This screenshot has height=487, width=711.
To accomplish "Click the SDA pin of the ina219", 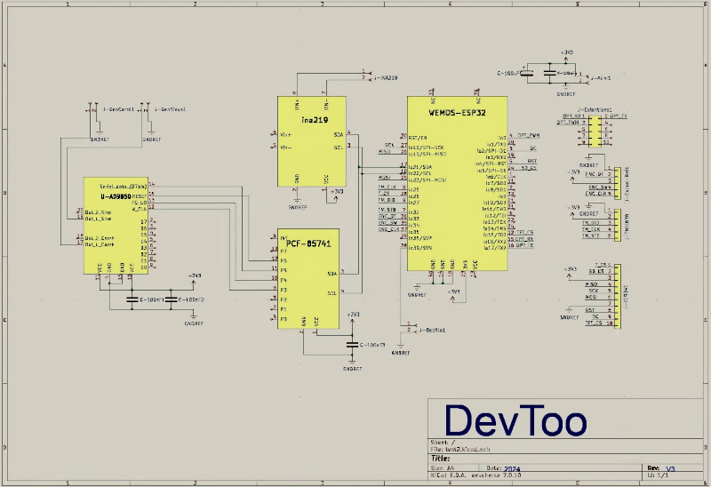I will pos(339,135).
